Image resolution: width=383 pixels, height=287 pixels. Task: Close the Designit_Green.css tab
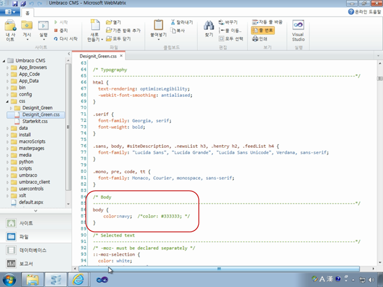pyautogui.click(x=121, y=56)
